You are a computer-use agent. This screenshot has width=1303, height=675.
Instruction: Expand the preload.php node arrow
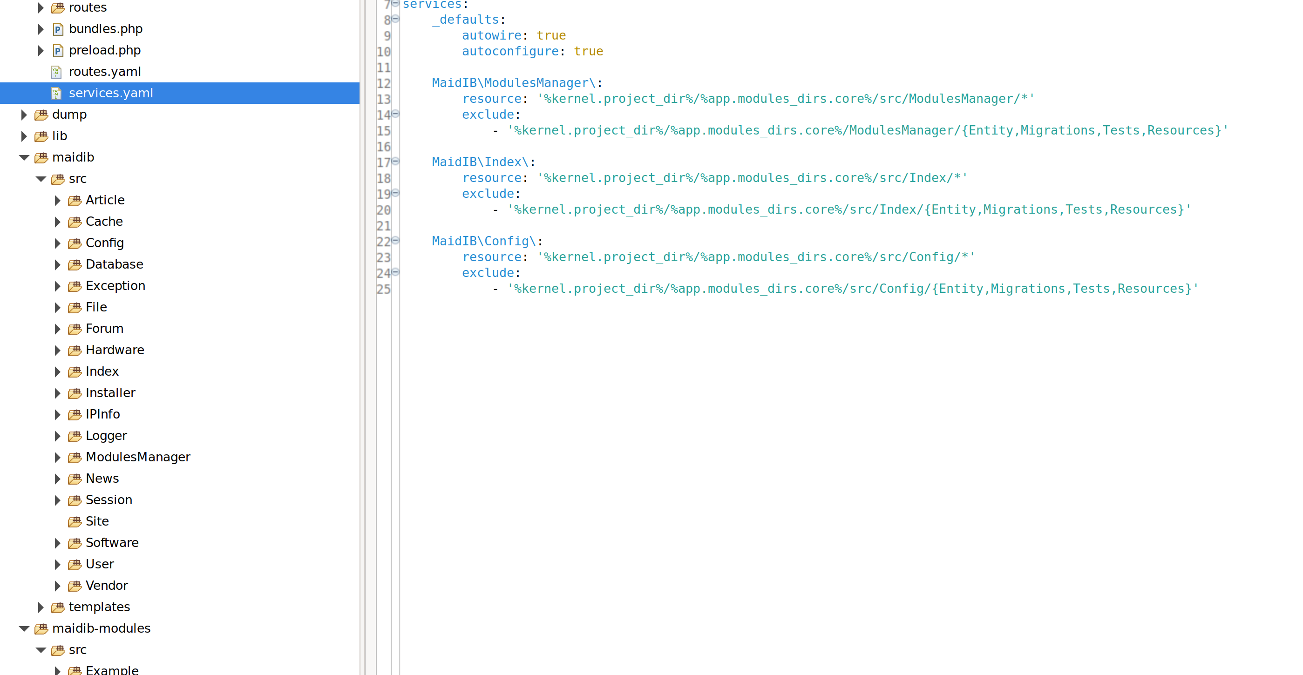pos(41,50)
